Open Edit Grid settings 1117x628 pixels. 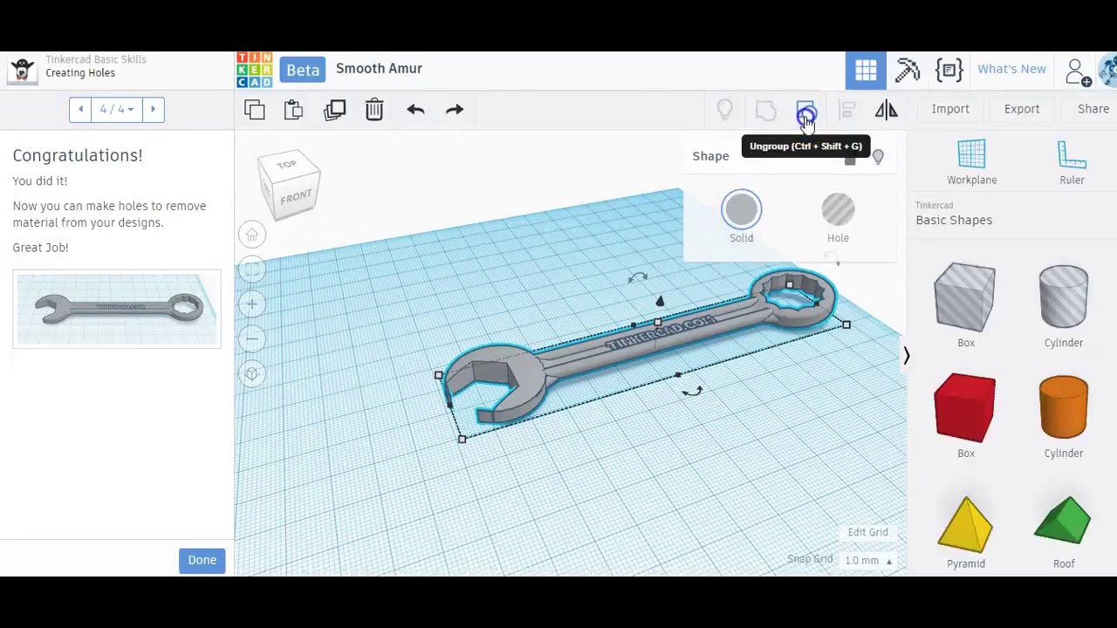click(x=867, y=532)
